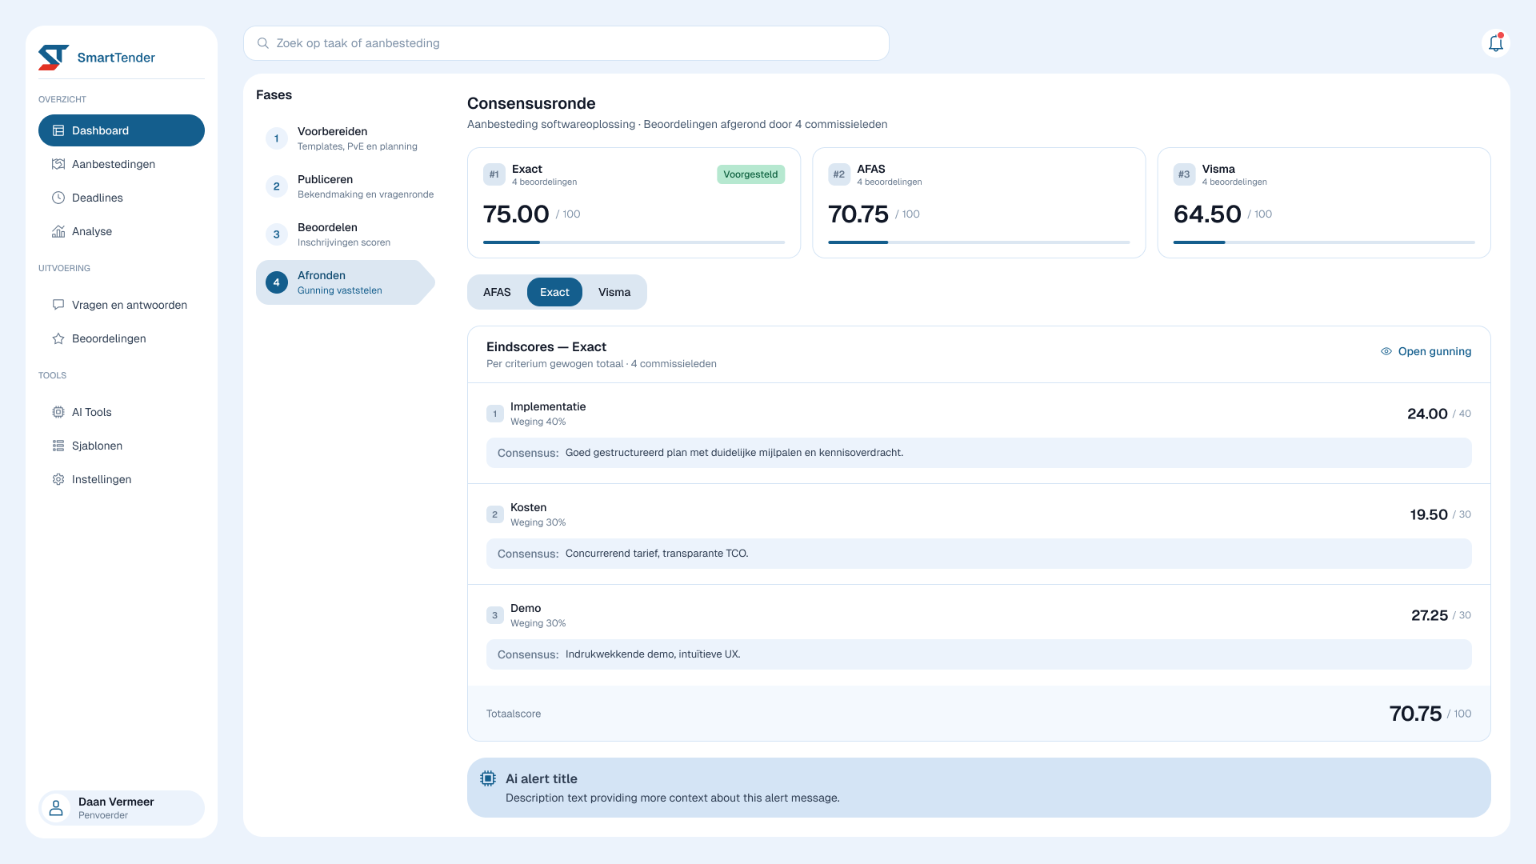Open Aanbestedingen via its sidebar icon
The image size is (1536, 864).
point(58,164)
